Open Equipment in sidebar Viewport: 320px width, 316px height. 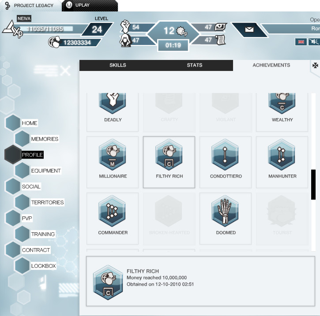pyautogui.click(x=46, y=171)
